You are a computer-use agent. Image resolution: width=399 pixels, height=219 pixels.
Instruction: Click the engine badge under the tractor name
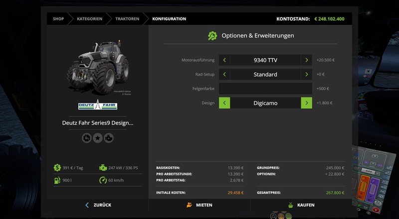pos(108,138)
